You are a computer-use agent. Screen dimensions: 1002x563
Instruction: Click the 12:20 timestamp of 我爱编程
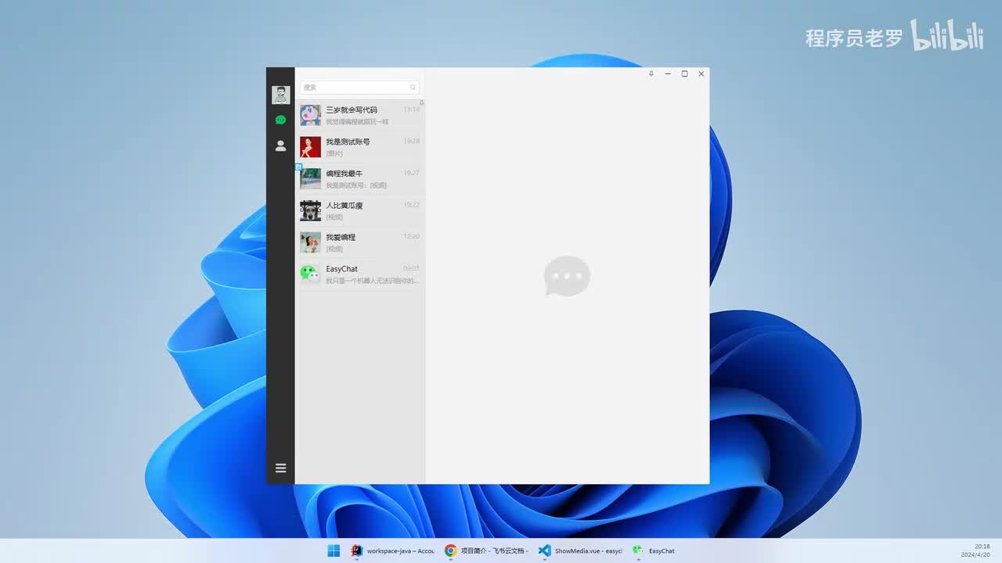click(x=412, y=236)
